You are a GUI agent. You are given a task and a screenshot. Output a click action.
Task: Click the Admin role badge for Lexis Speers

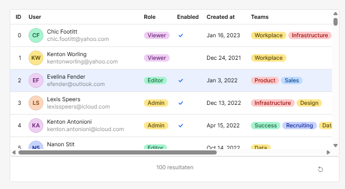coord(156,103)
